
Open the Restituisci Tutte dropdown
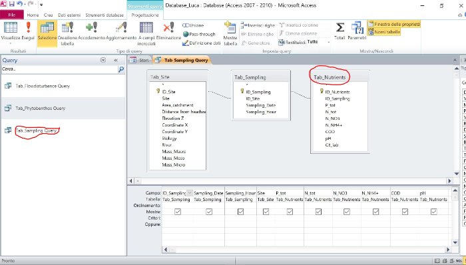pyautogui.click(x=328, y=42)
